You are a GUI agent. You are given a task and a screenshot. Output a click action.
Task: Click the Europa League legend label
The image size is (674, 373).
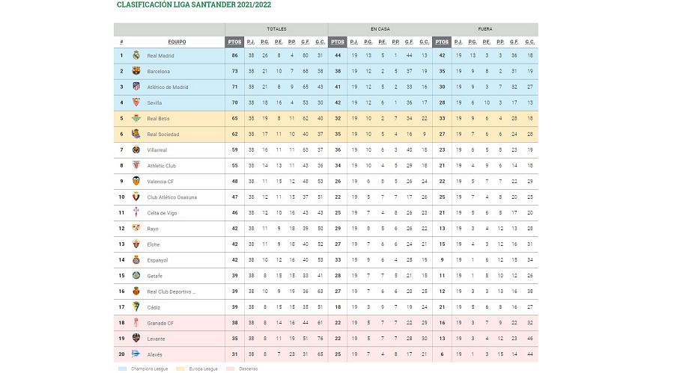click(203, 369)
